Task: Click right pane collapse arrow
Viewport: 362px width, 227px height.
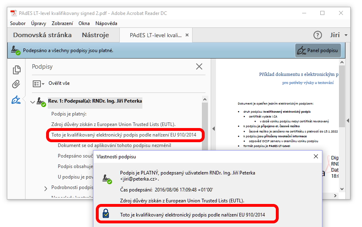Action: [348, 120]
